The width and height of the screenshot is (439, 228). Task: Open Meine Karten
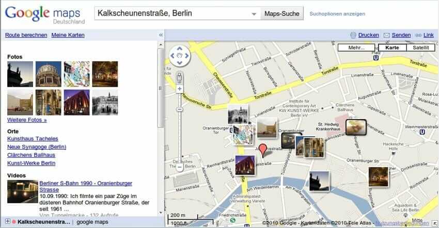tap(68, 35)
